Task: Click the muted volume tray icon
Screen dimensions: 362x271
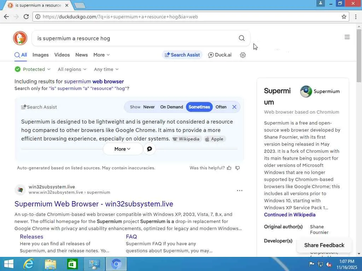Action: [329, 264]
